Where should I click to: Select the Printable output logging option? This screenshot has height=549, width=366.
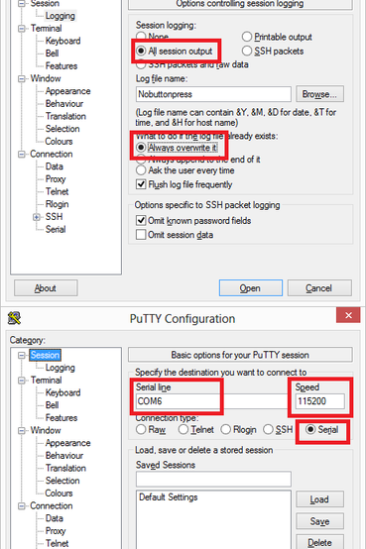247,37
